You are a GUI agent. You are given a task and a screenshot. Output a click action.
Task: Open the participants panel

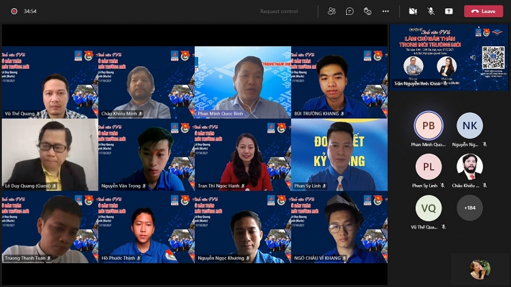(332, 11)
